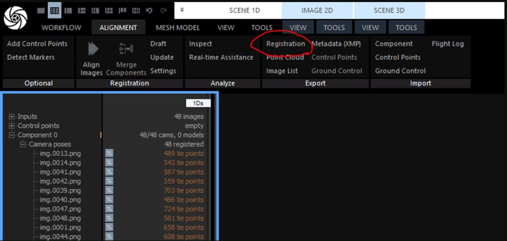Select the three-column layout icon
Screen dimensions: 507x241
coord(54,11)
